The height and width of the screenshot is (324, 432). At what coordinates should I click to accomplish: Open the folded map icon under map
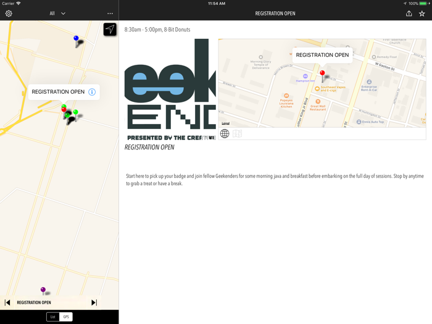click(x=237, y=134)
